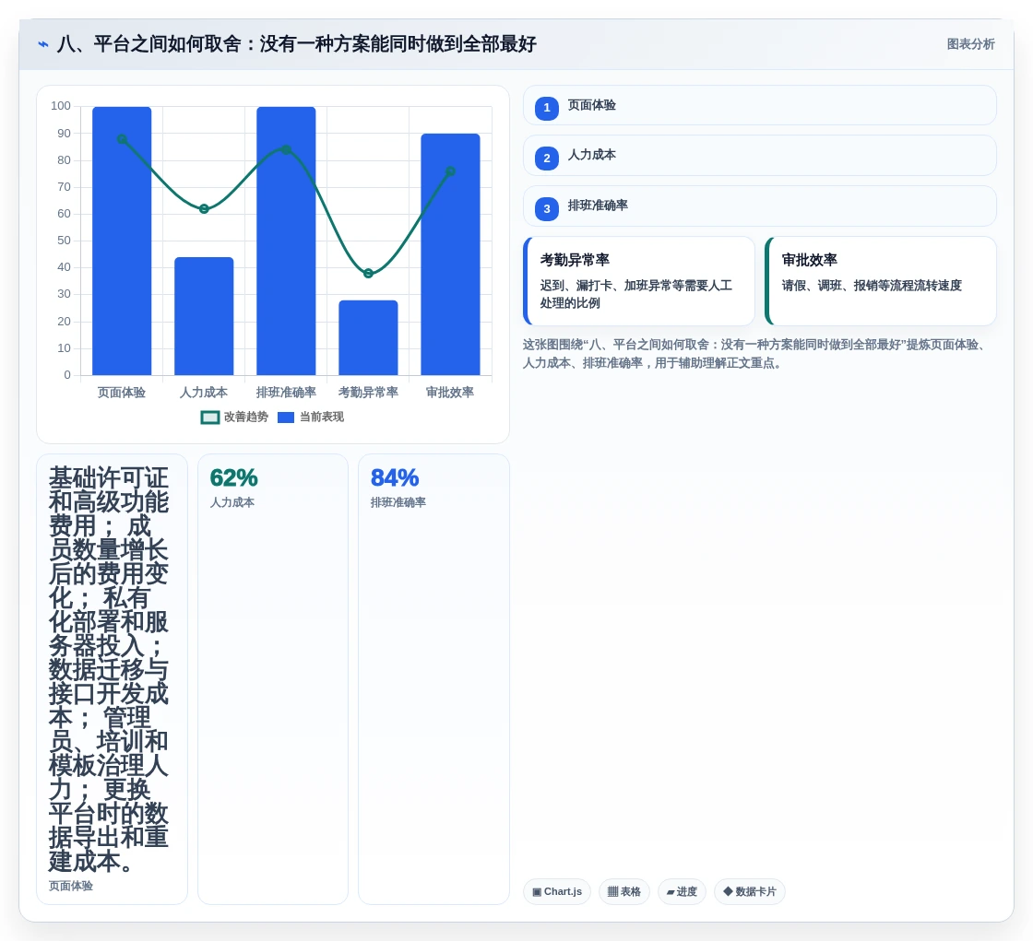Screen dimensions: 1033x941
Task: Select the 审批效率 bar in the chart
Action: point(451,254)
